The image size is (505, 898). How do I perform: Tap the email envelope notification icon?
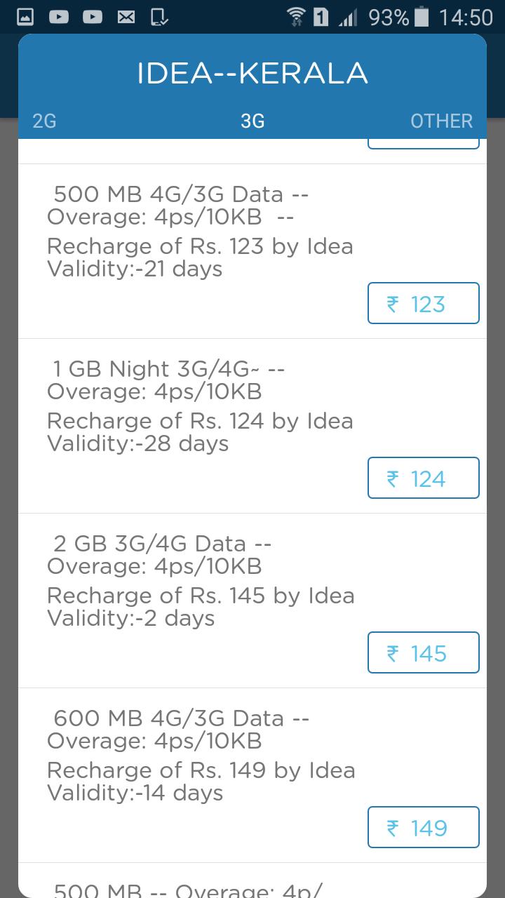tap(126, 17)
